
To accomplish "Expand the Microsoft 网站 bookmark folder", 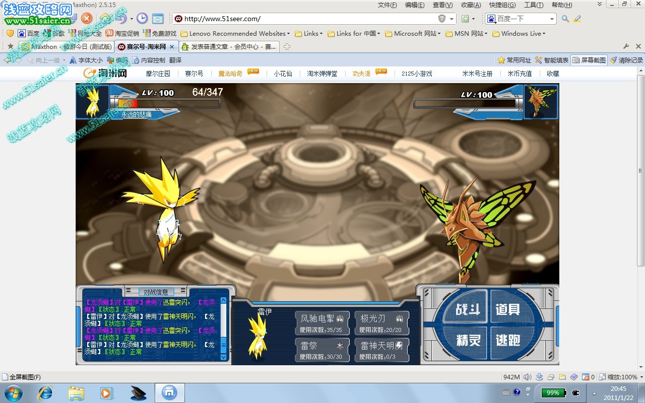I will tap(413, 34).
